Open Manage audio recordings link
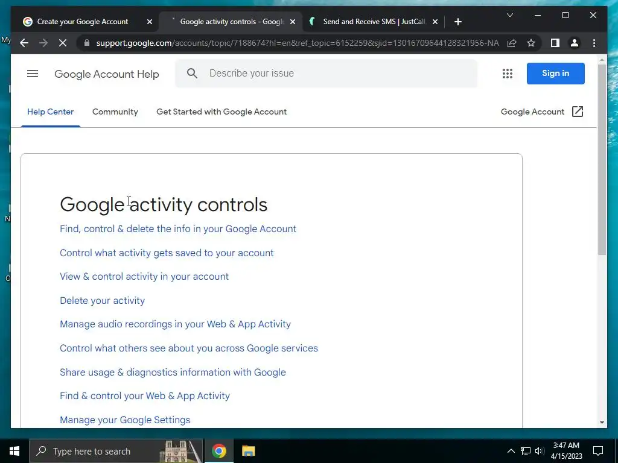Screen dimensions: 618x463 point(176,324)
